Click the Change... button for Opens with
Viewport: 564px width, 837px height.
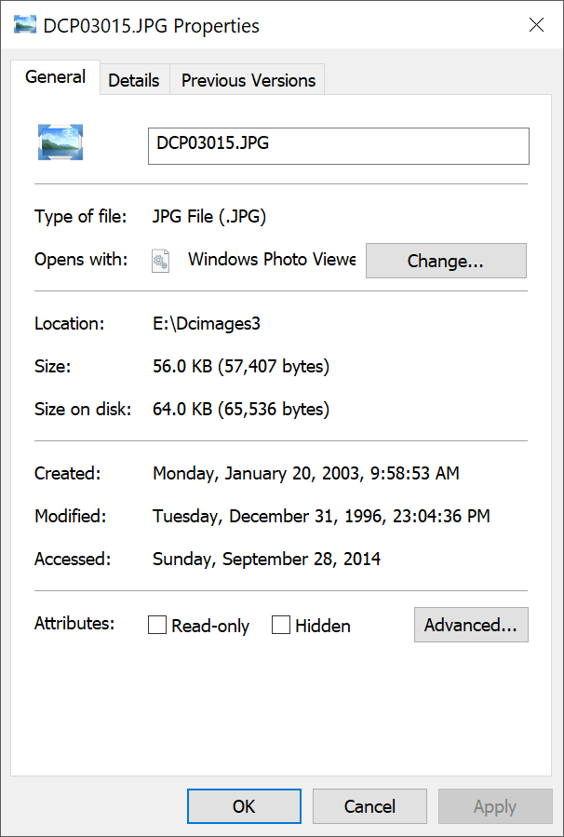tap(445, 261)
